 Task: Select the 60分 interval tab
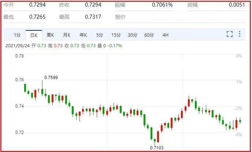click(x=149, y=35)
